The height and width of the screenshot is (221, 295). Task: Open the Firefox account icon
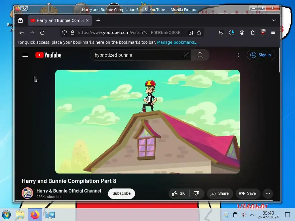coord(242,33)
